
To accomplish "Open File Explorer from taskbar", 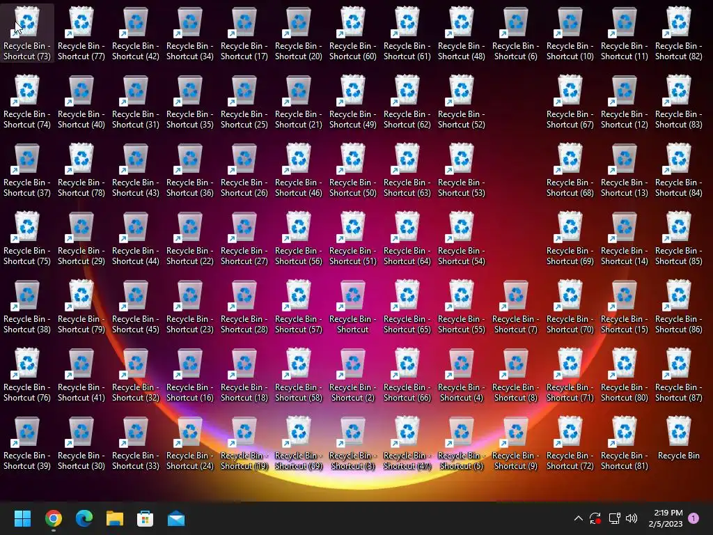I will coord(115,518).
